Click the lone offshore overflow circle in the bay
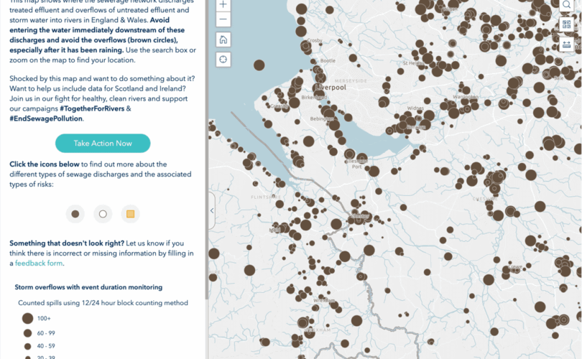The image size is (582, 359). point(259,65)
